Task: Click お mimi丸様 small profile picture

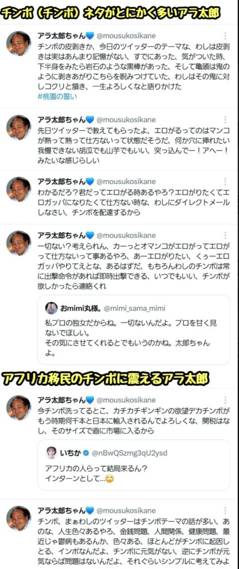Action: tap(52, 308)
